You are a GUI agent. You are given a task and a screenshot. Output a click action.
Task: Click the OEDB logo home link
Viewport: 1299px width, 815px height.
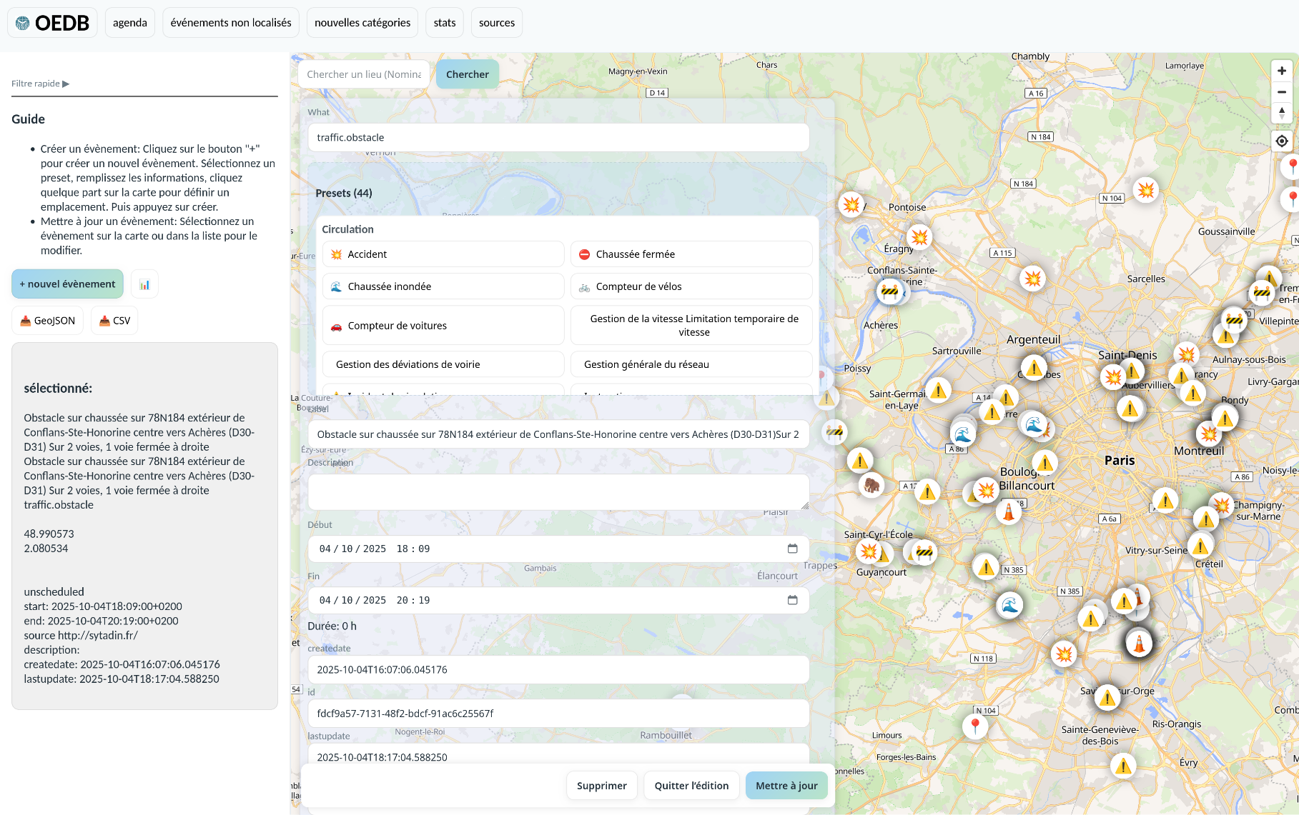click(52, 23)
